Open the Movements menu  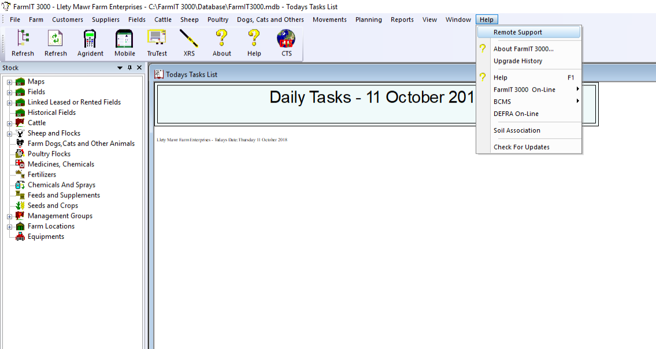coord(329,20)
